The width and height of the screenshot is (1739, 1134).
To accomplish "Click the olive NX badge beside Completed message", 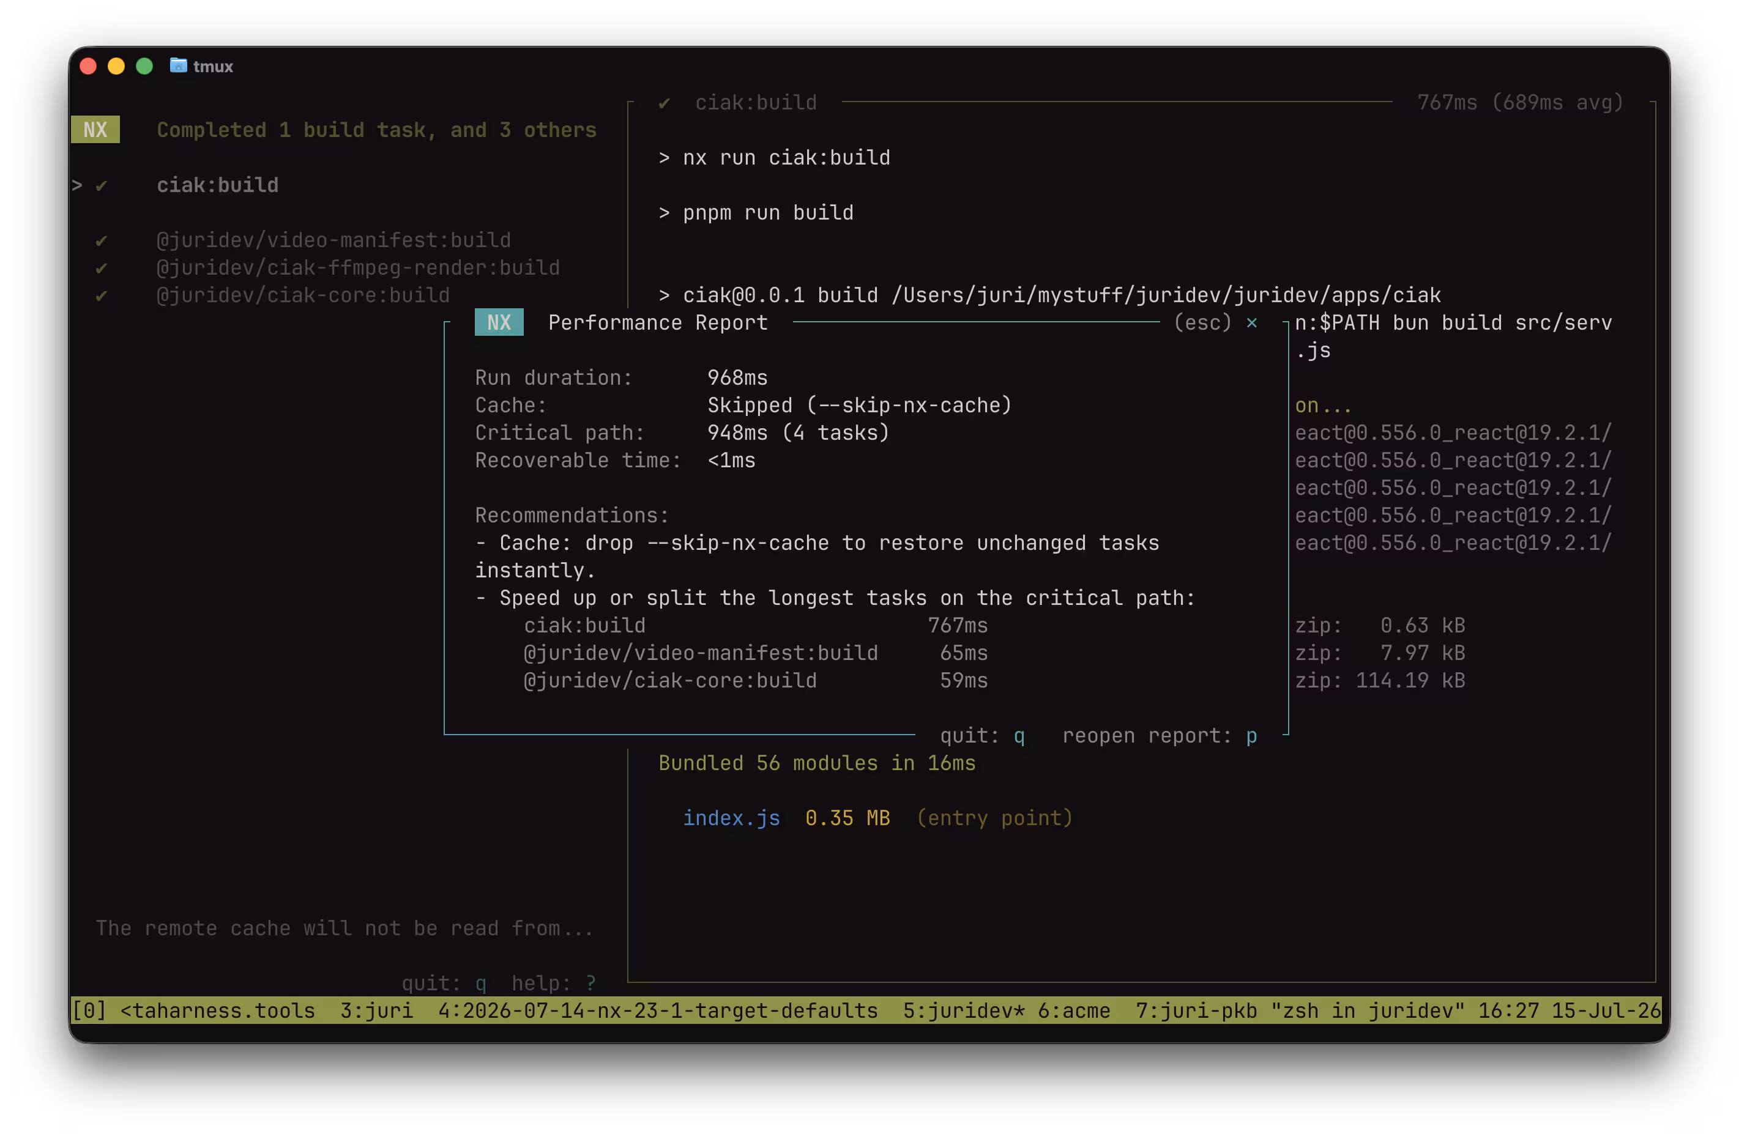I will point(95,130).
